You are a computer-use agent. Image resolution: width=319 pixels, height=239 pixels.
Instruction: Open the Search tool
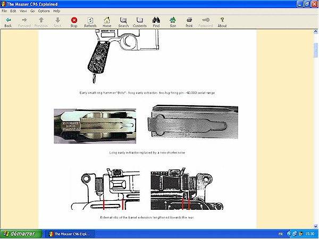pyautogui.click(x=123, y=22)
